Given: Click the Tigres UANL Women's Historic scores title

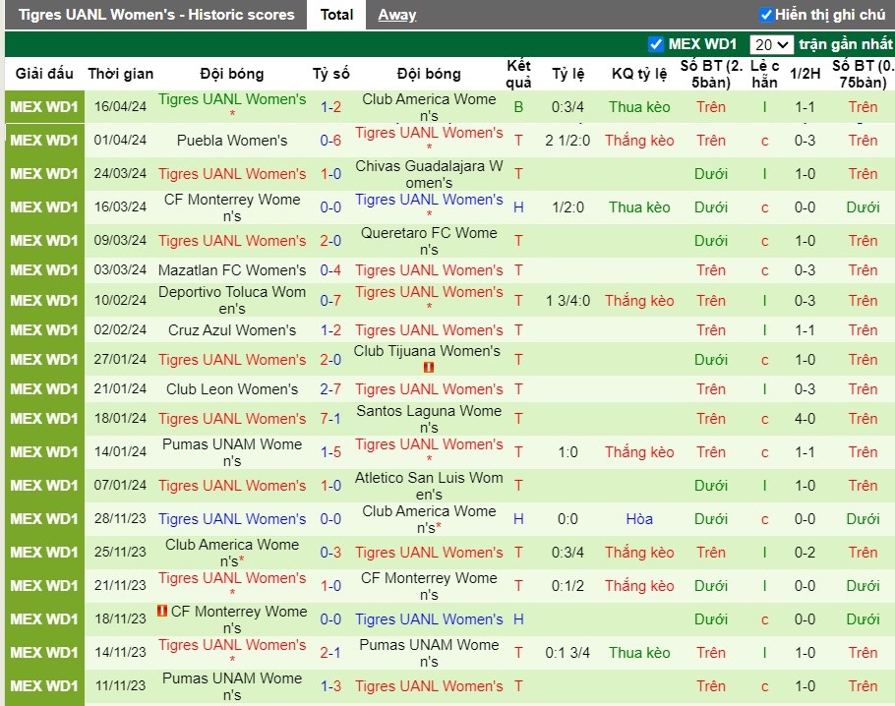Looking at the screenshot, I should 156,15.
